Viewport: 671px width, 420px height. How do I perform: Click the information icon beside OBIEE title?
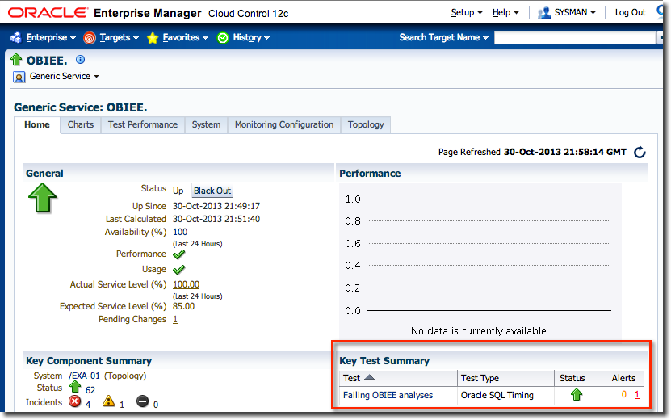(x=80, y=60)
